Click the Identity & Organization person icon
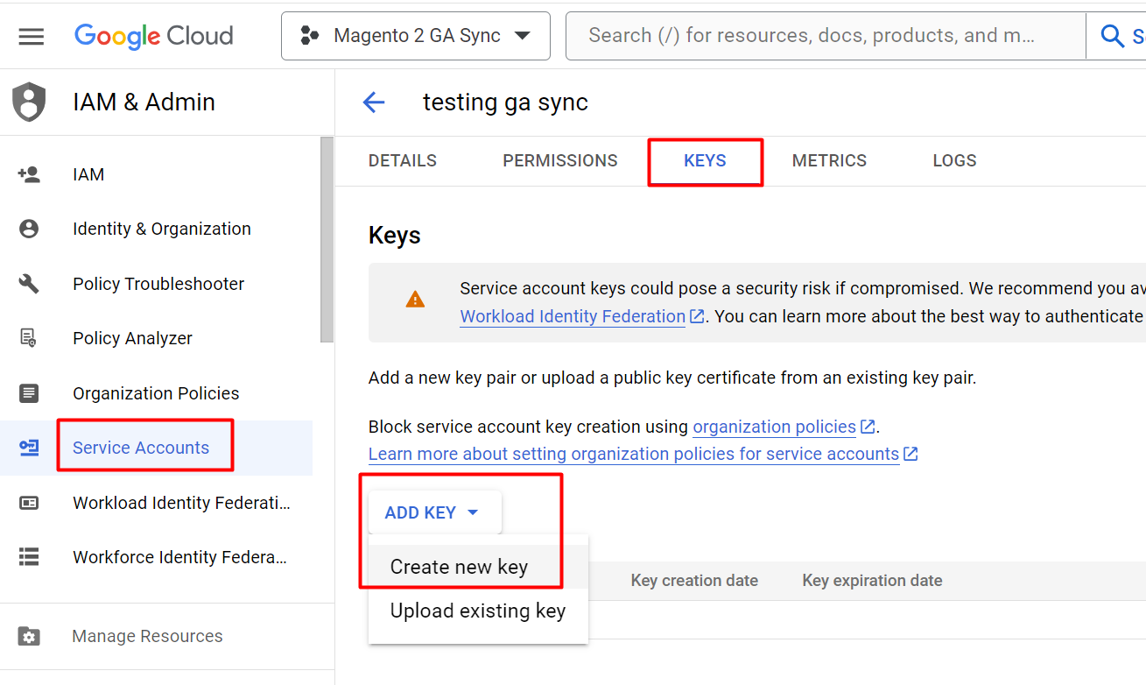The width and height of the screenshot is (1146, 685). [29, 229]
